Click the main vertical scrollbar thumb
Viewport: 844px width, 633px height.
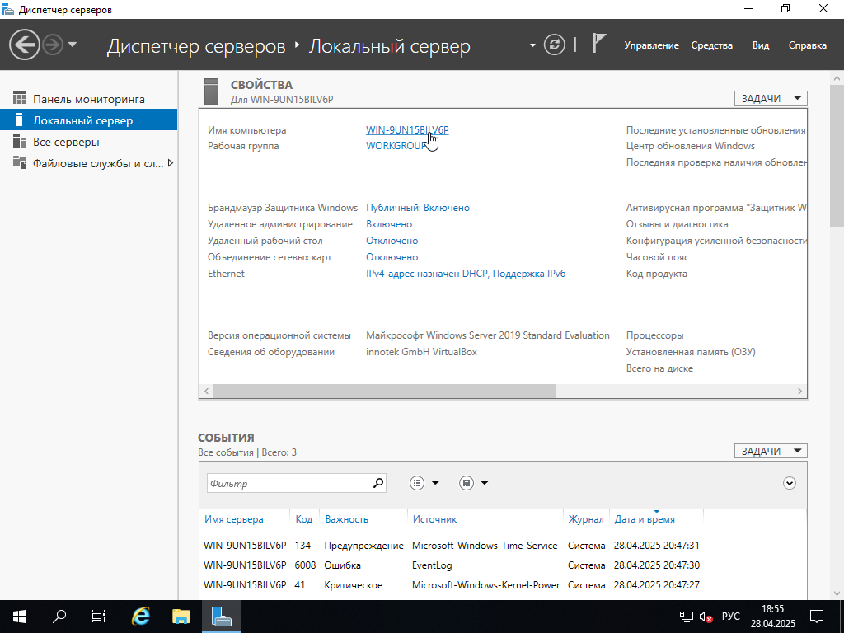[x=837, y=156]
